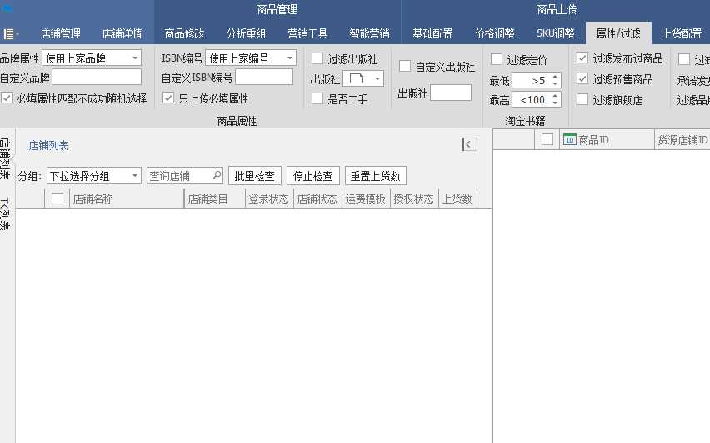The image size is (710, 443).
Task: Open the application menu icon at top-left
Action: [10, 34]
